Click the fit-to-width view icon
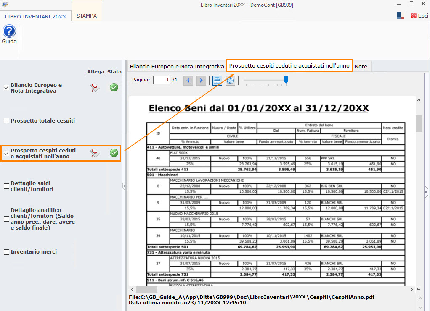The height and width of the screenshot is (311, 430). pos(217,80)
